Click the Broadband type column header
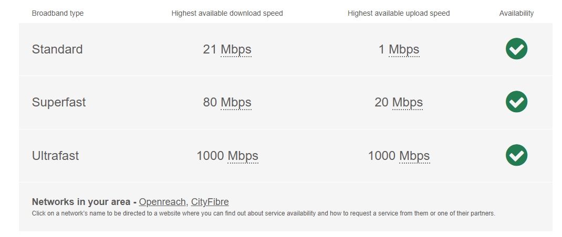The width and height of the screenshot is (562, 237). 58,14
